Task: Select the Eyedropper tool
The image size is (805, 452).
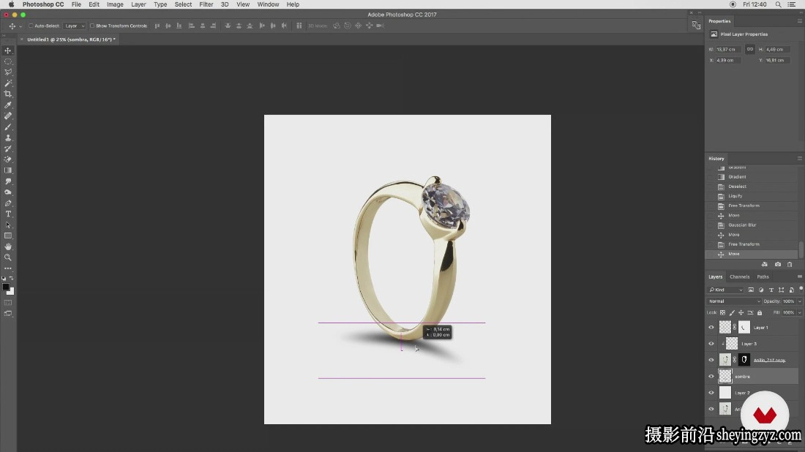Action: (x=8, y=105)
